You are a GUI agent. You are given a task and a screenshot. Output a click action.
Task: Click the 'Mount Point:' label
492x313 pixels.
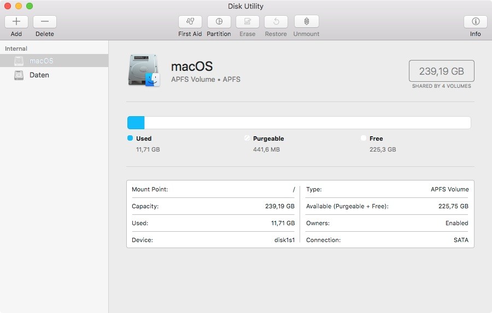click(x=150, y=189)
